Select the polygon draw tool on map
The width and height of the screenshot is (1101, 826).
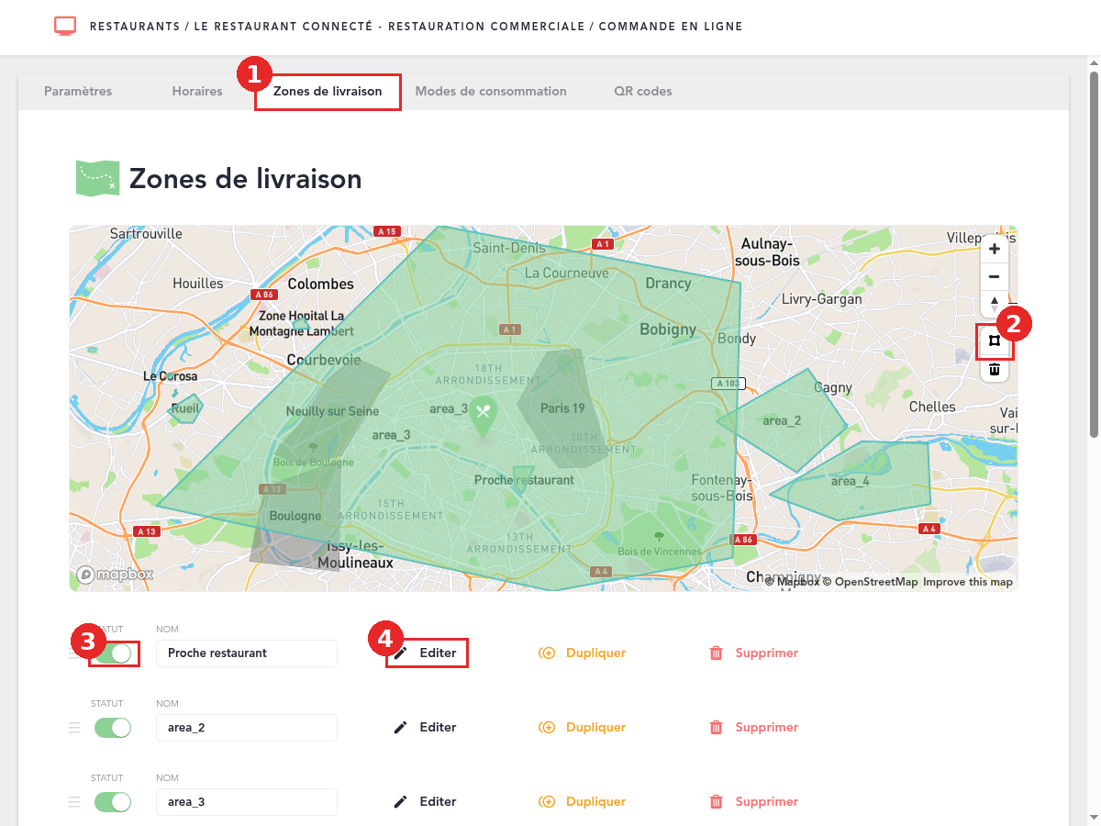click(995, 341)
